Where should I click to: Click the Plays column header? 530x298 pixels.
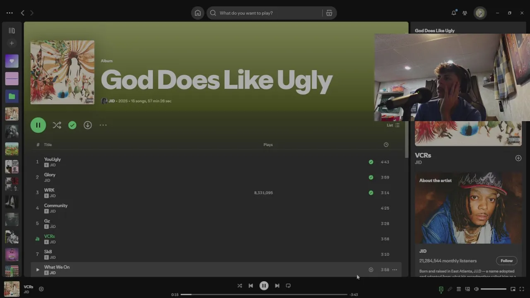click(268, 145)
